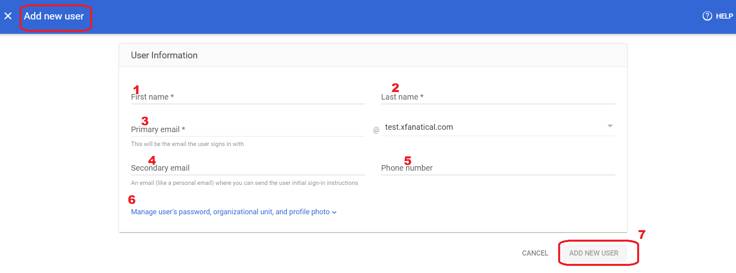Click the chevron next to profile photo link
The height and width of the screenshot is (273, 736).
coord(334,212)
